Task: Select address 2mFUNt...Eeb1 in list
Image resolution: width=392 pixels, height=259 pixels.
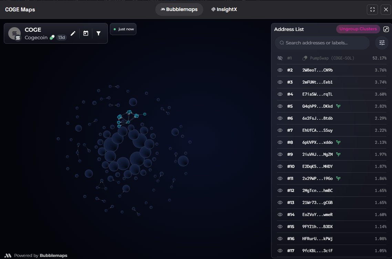Action: [318, 82]
